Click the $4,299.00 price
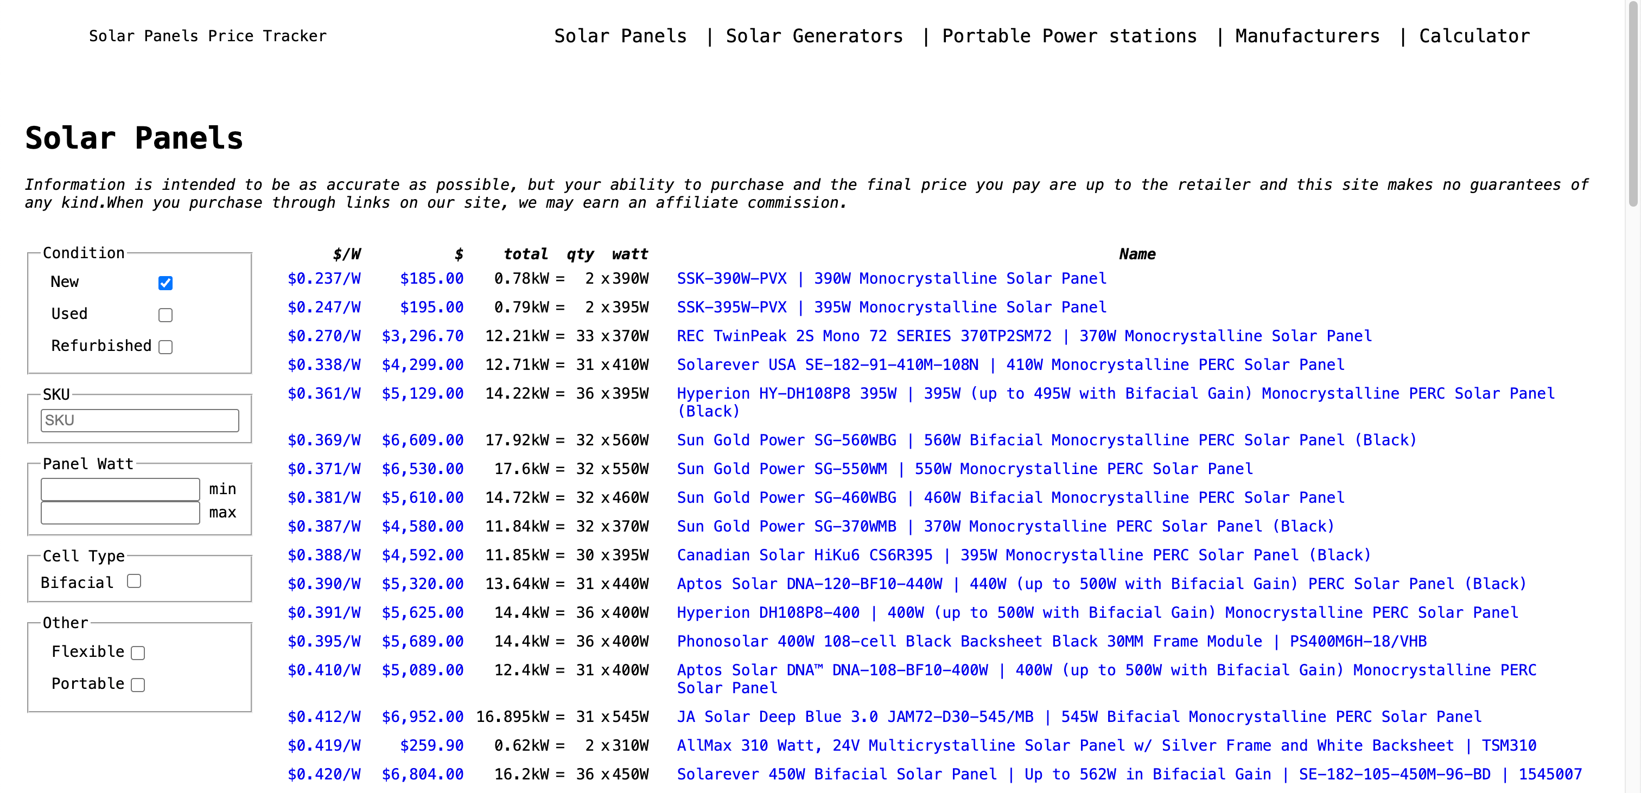This screenshot has width=1641, height=793. pyautogui.click(x=422, y=364)
